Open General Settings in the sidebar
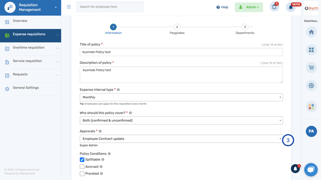The image size is (321, 180). point(31,89)
